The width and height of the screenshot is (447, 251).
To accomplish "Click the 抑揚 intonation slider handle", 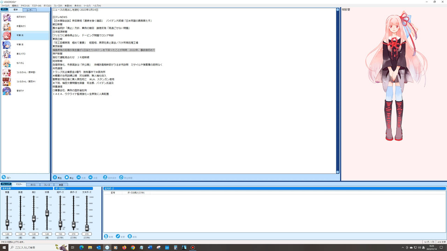I will tap(47, 212).
